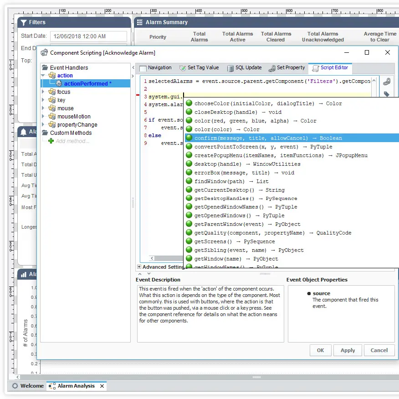This screenshot has height=399, width=399.
Task: Click the Event Handlers folder icon
Action: point(45,68)
